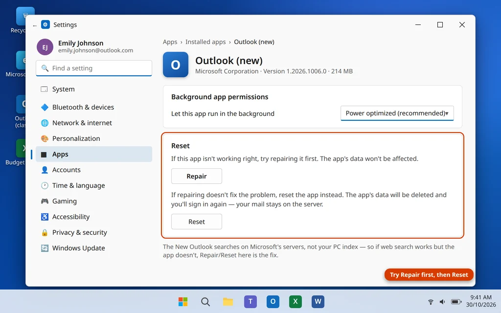
Task: Launch Excel from the taskbar
Action: coord(295,301)
